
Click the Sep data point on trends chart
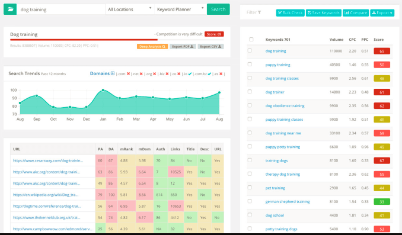point(37,96)
